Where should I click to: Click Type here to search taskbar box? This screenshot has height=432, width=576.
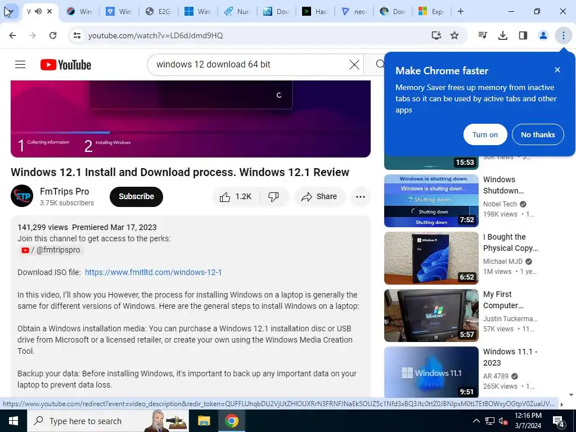click(107, 421)
